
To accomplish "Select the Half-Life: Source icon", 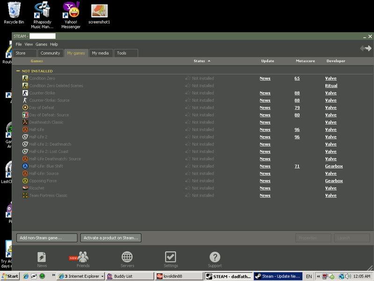I will pos(25,173).
